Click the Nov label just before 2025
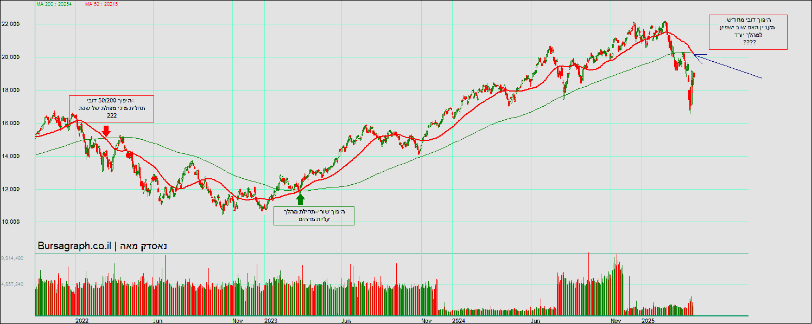 [x=615, y=321]
